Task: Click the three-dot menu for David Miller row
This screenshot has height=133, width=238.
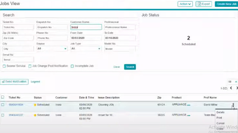Action: tap(233, 105)
